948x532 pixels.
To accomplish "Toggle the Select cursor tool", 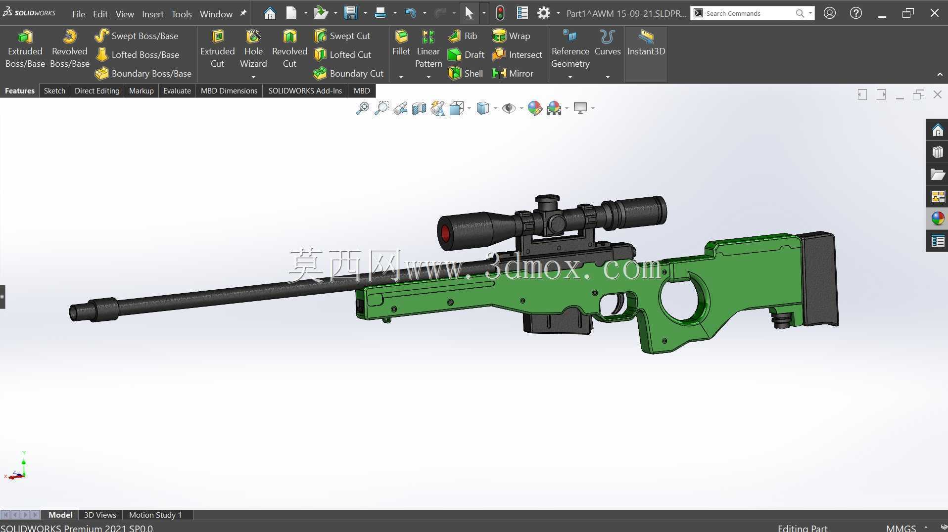I will coord(469,13).
